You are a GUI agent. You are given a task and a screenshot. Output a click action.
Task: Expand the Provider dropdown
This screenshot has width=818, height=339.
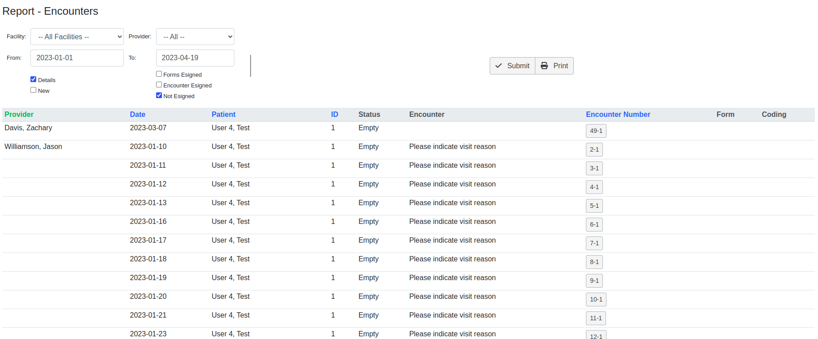click(x=195, y=37)
